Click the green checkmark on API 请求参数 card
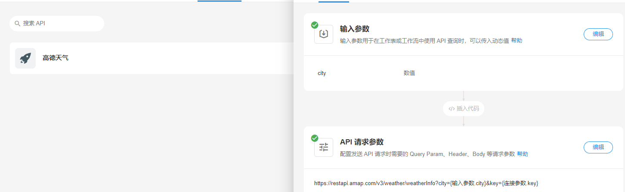 coord(315,138)
